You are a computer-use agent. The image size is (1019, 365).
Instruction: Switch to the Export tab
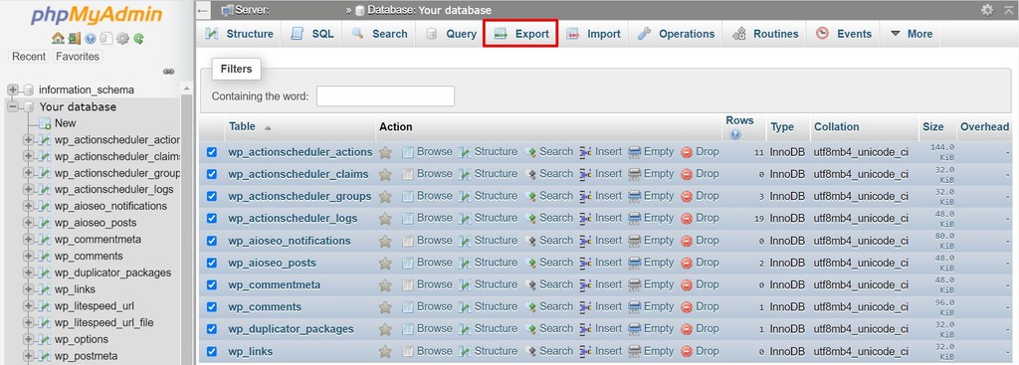pyautogui.click(x=521, y=34)
